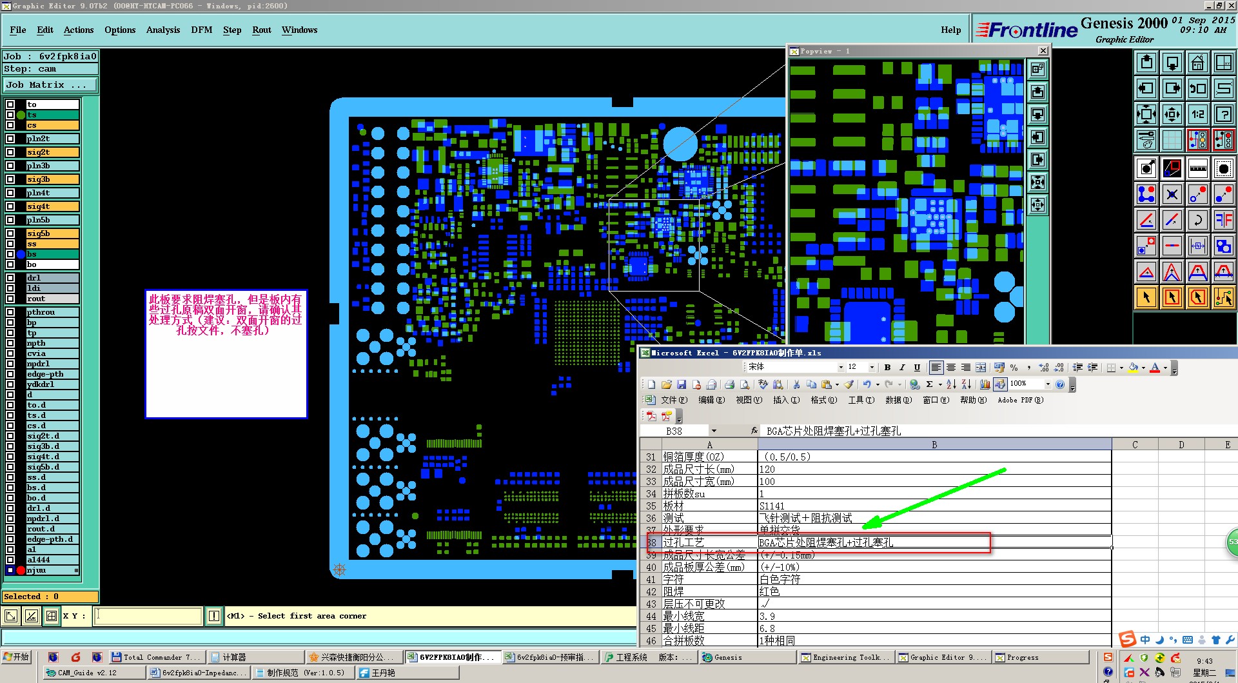
Task: Click Excel chart wizard icon
Action: point(985,384)
